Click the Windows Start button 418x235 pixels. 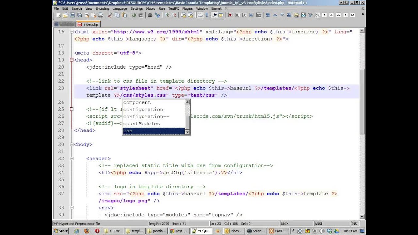tap(61, 231)
